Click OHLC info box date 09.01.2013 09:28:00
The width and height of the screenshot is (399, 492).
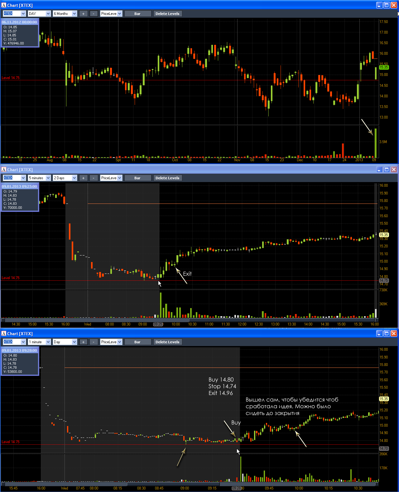(19, 350)
